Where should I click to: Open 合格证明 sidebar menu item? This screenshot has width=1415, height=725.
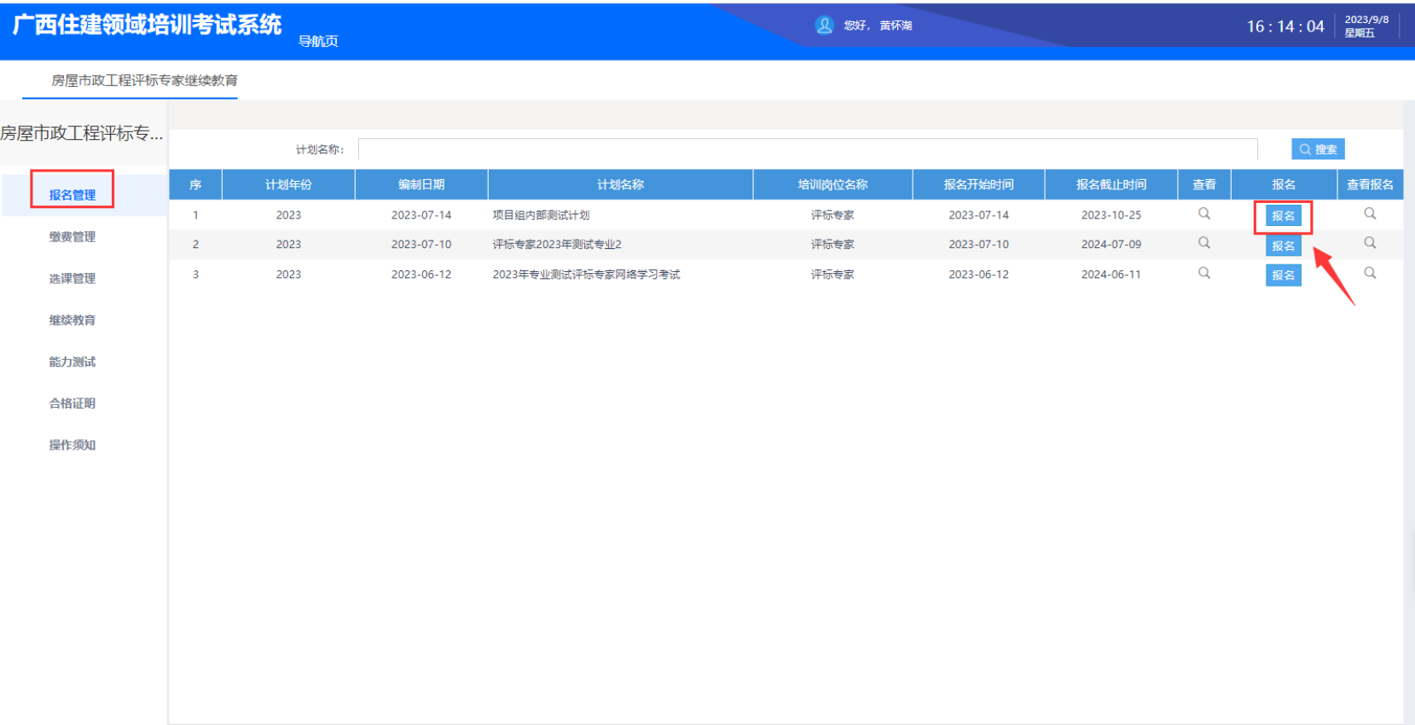click(x=72, y=403)
